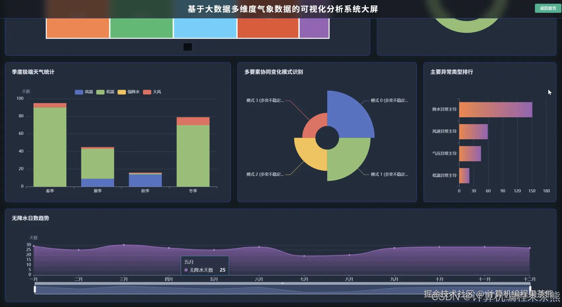Click the 返回首页 button
Image resolution: width=562 pixels, height=307 pixels.
[x=548, y=8]
